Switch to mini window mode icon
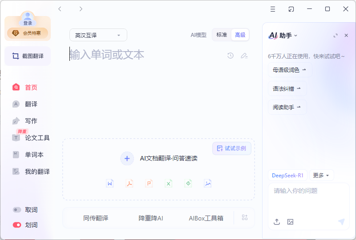 click(x=291, y=9)
